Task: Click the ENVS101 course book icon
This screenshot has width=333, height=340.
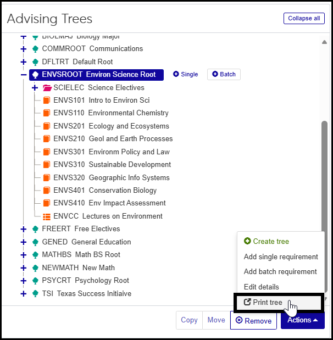Action: [47, 101]
